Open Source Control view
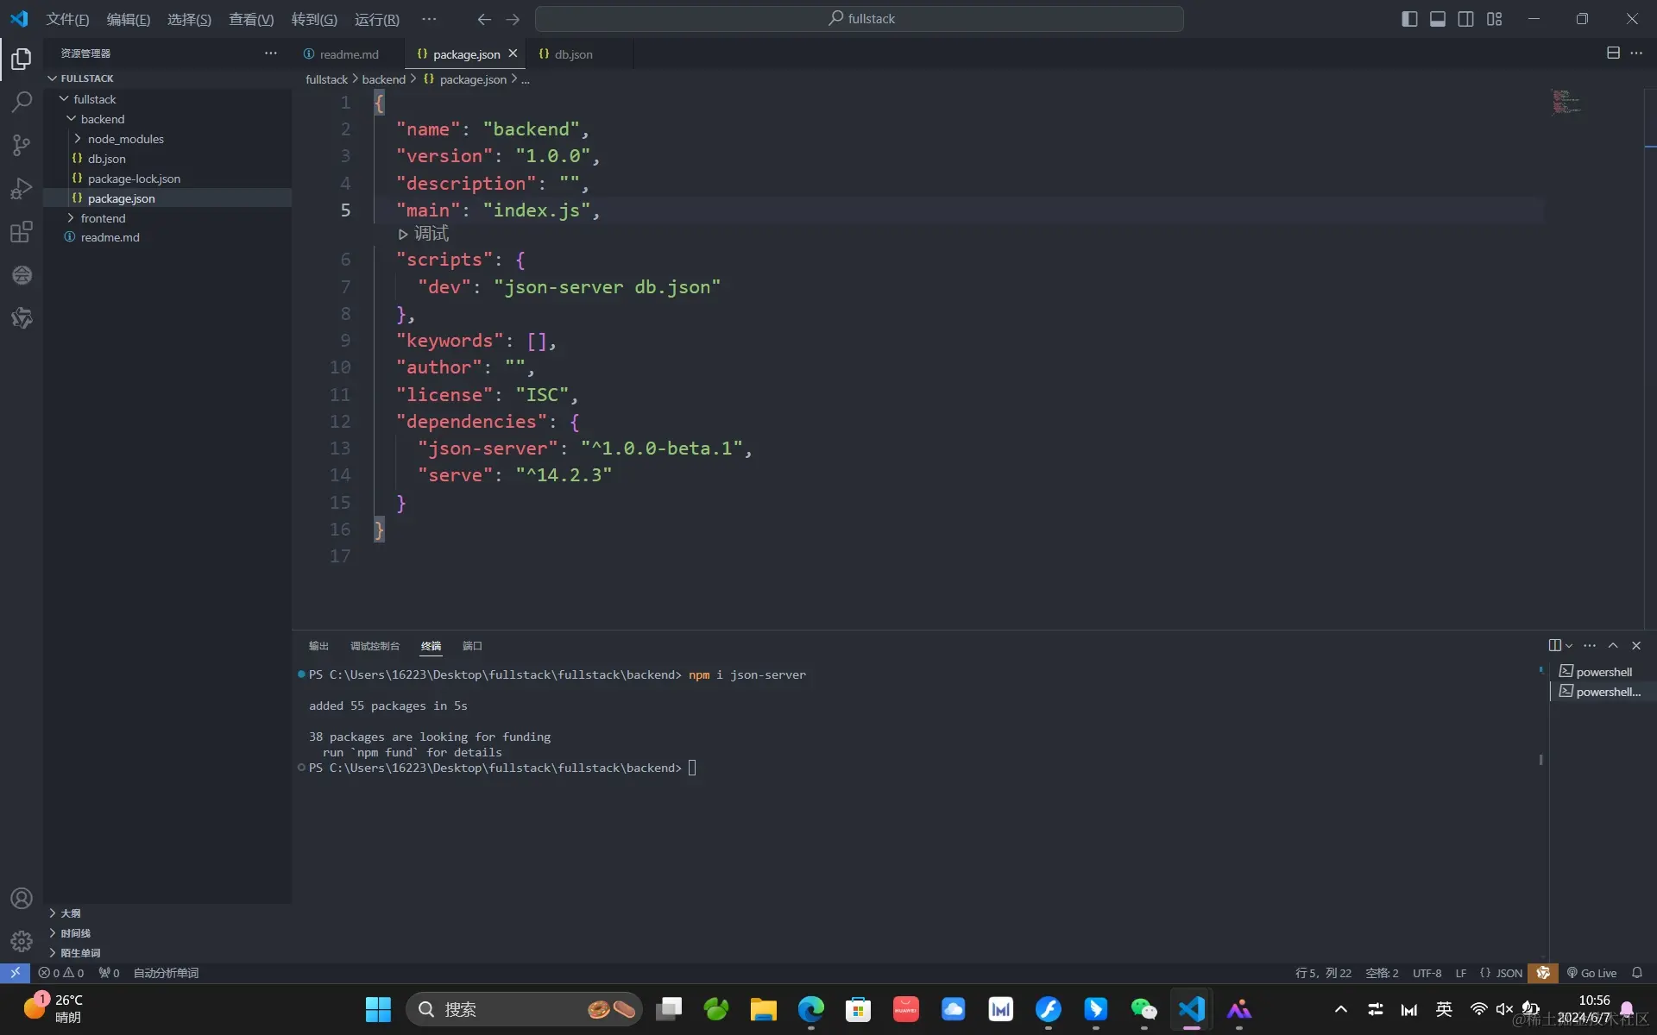This screenshot has height=1035, width=1657. [x=22, y=145]
